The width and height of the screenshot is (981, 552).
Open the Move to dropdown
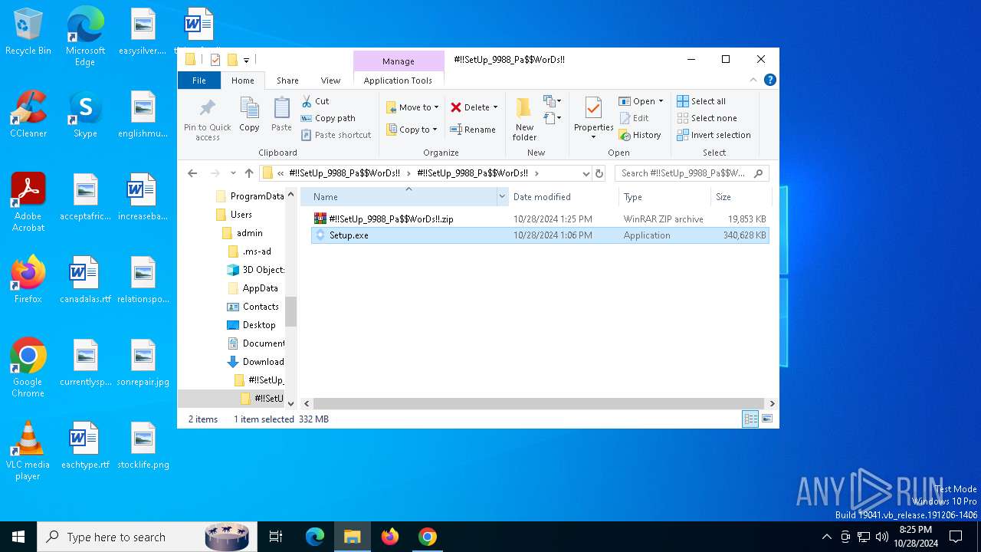(x=412, y=107)
